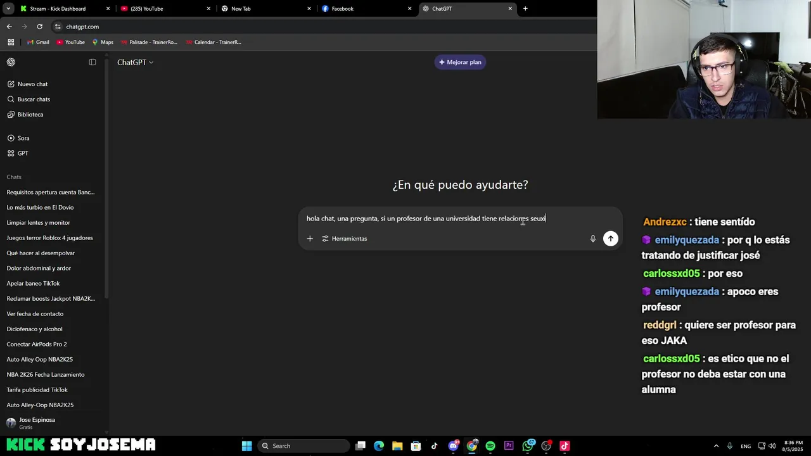The width and height of the screenshot is (811, 456).
Task: Send the message with the arrow button
Action: [611, 239]
